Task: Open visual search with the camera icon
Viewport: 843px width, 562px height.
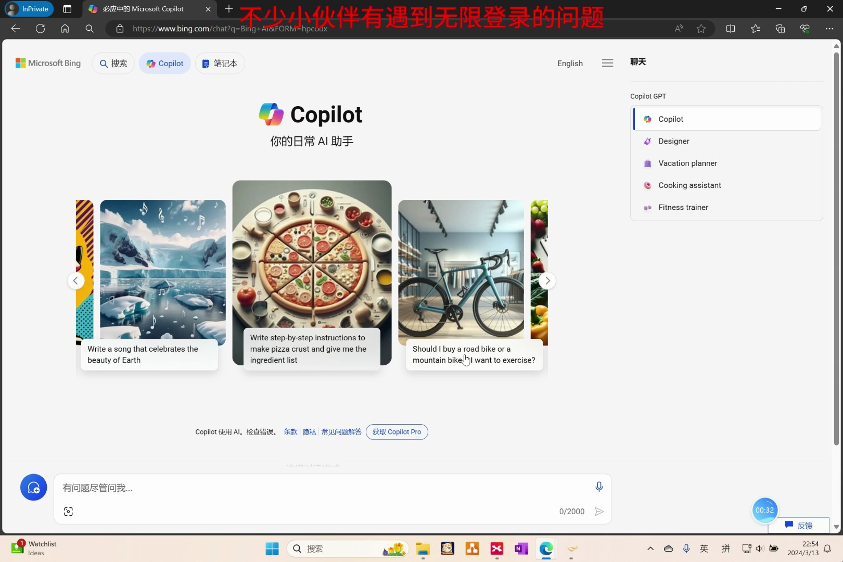Action: tap(68, 512)
